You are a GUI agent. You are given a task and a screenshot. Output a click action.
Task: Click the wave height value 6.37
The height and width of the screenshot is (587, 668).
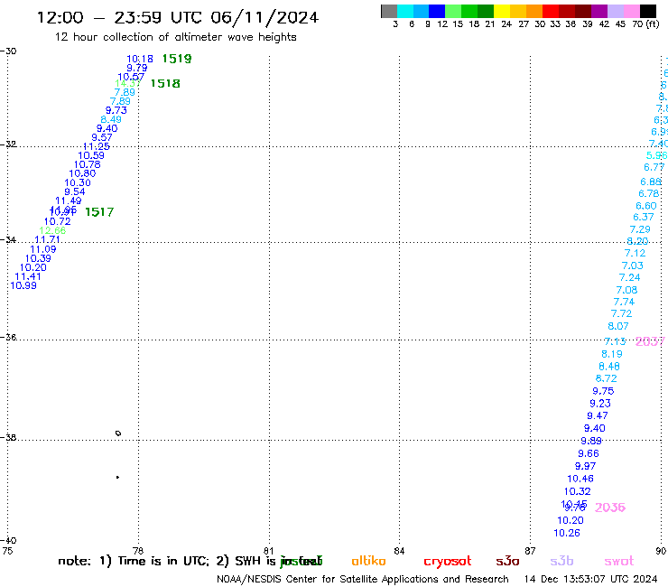[x=644, y=217]
